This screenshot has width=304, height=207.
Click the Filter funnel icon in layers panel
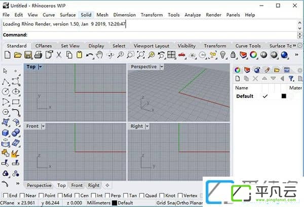click(x=291, y=78)
